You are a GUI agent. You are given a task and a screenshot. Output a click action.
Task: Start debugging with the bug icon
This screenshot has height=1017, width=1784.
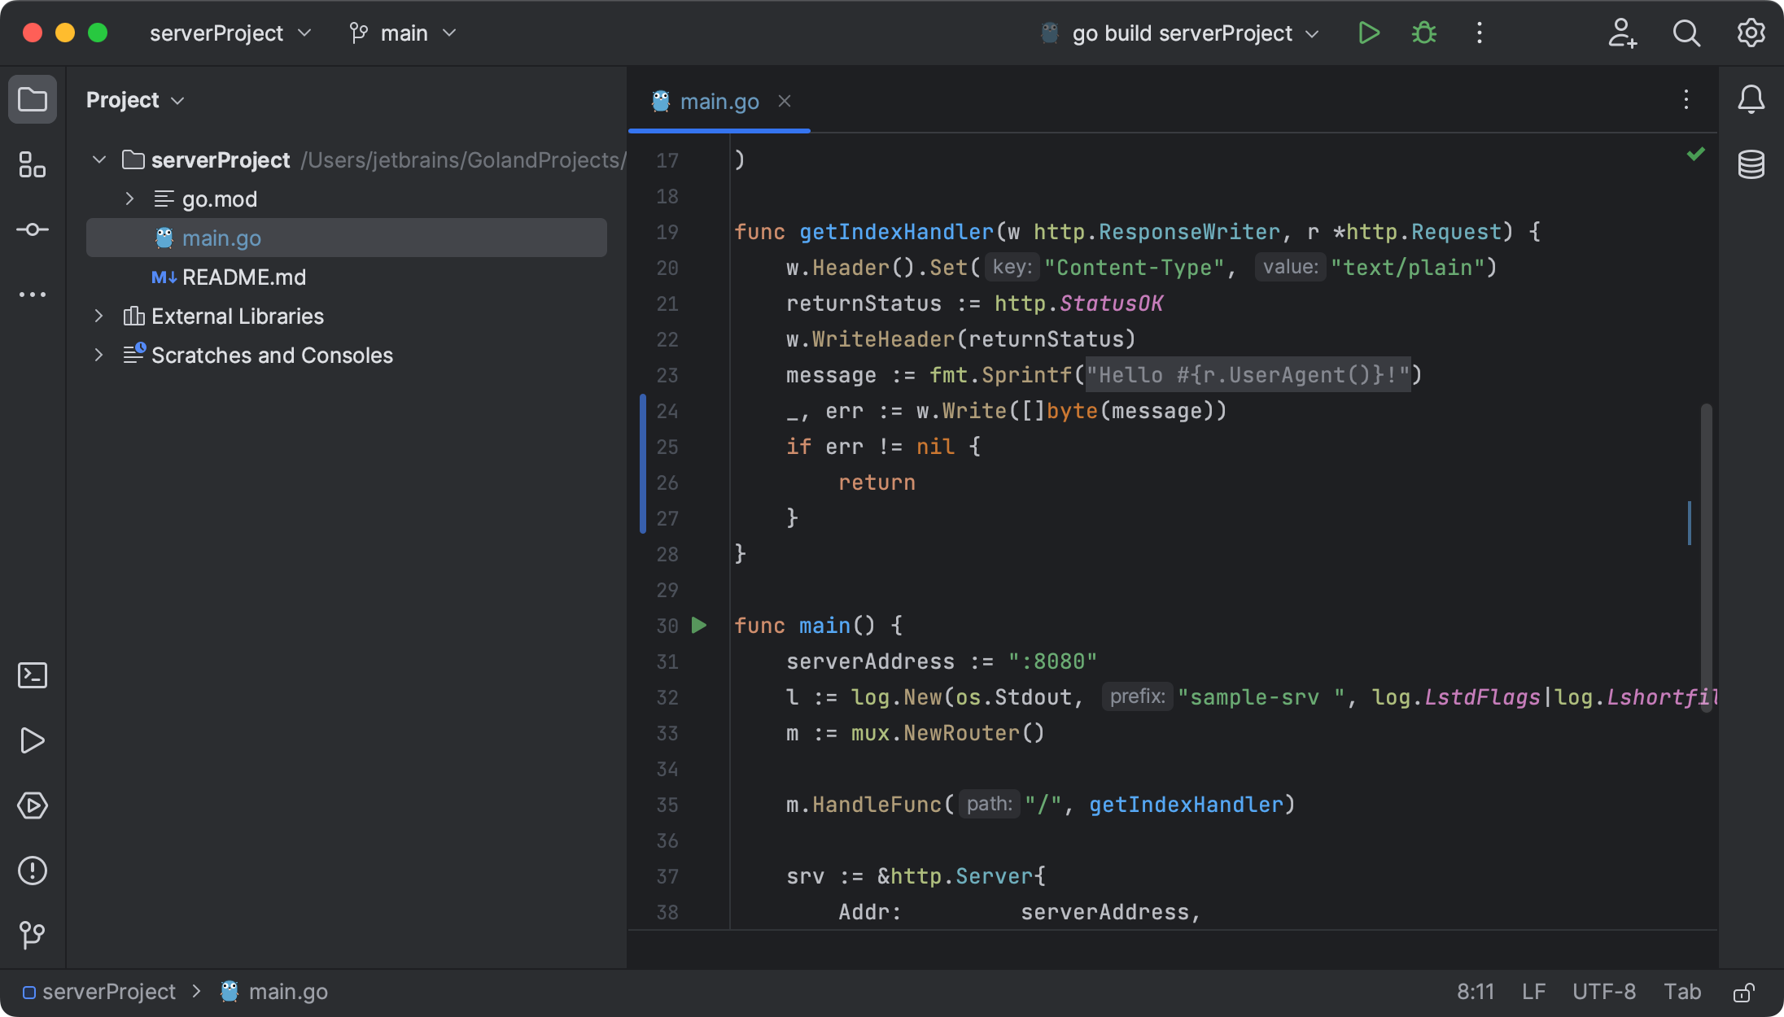(x=1423, y=33)
